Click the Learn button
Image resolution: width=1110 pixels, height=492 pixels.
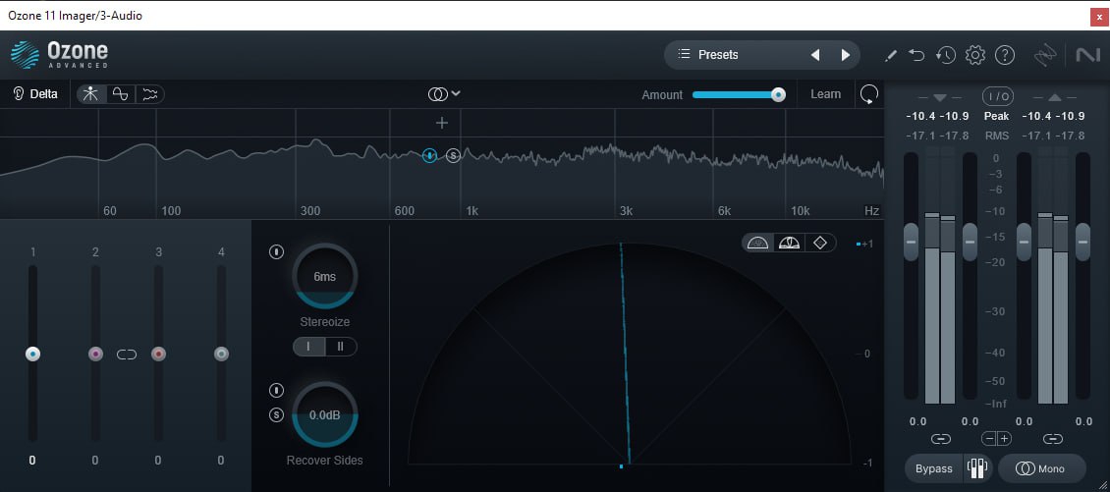tap(825, 94)
